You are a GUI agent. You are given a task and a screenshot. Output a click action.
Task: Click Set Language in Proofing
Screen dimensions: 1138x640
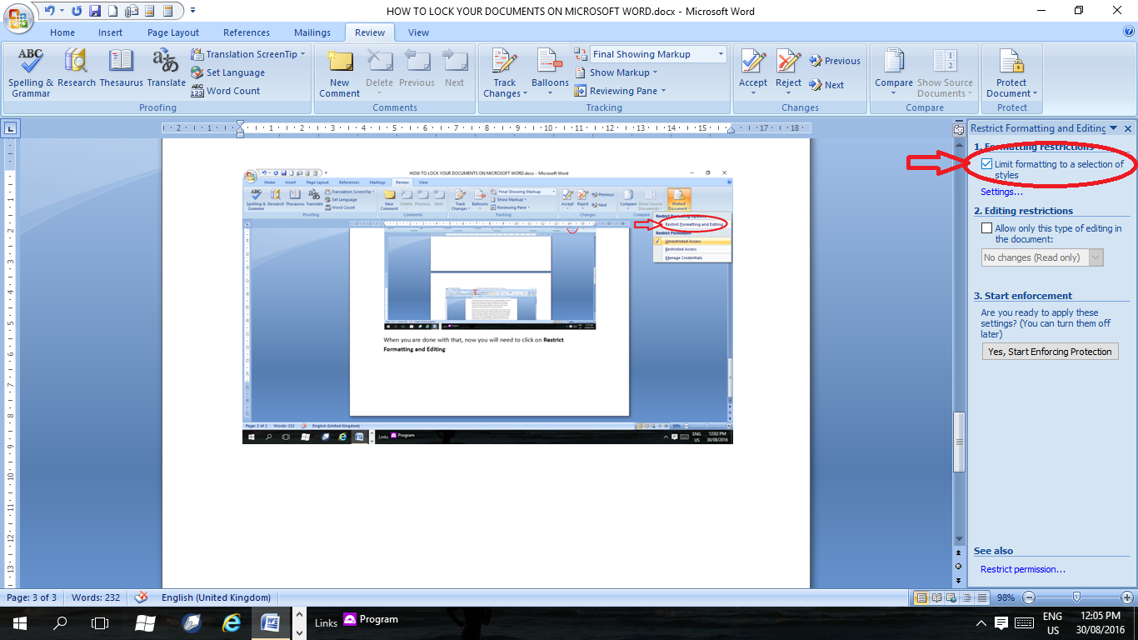click(x=227, y=72)
